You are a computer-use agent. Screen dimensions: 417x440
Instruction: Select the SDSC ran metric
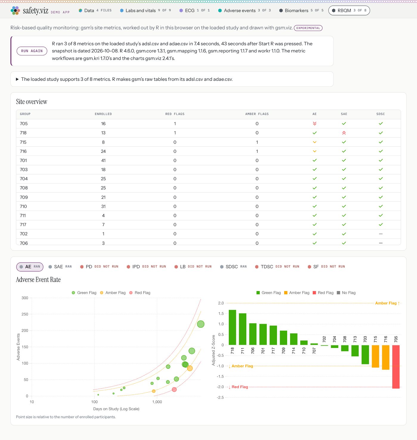coord(233,267)
